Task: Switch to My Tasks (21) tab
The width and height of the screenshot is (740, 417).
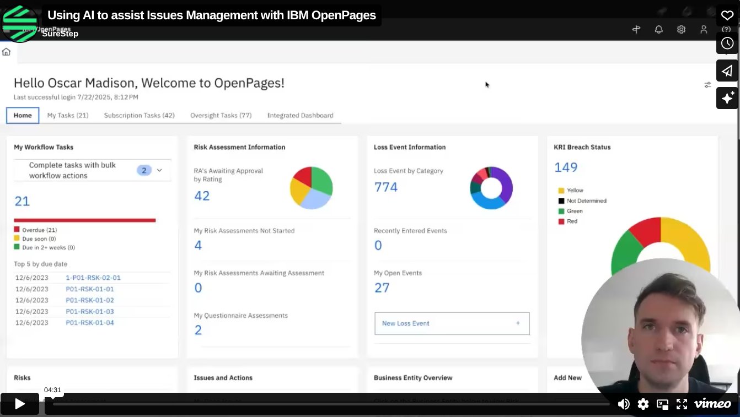Action: click(x=68, y=115)
